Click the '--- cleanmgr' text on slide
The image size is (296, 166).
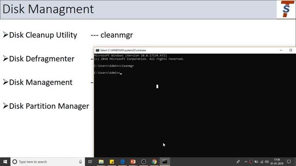point(112,35)
